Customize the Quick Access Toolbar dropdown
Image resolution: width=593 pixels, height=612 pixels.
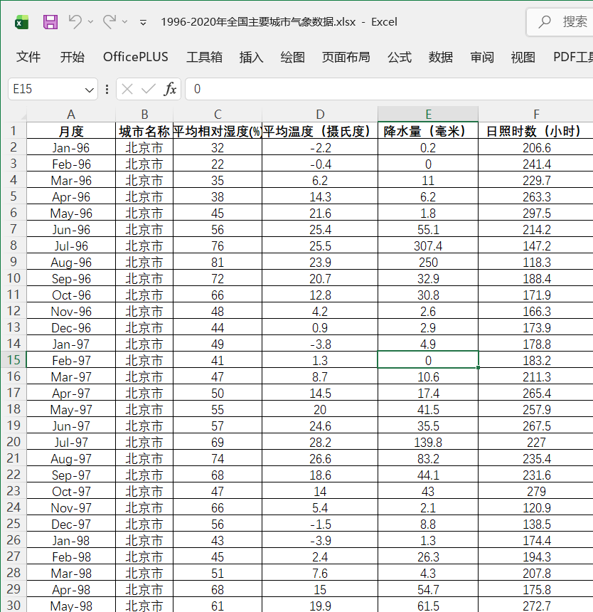pyautogui.click(x=143, y=22)
